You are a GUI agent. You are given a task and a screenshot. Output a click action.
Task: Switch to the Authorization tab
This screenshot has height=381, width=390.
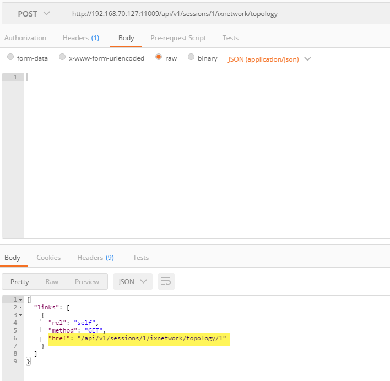(25, 38)
